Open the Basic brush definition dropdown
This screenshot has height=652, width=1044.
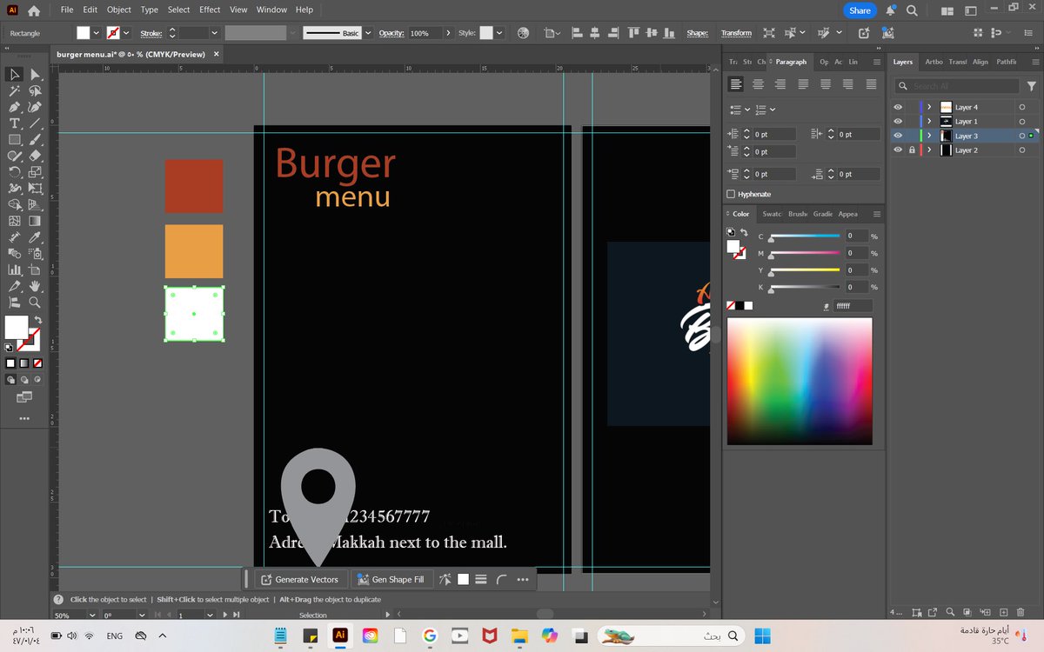tap(368, 33)
